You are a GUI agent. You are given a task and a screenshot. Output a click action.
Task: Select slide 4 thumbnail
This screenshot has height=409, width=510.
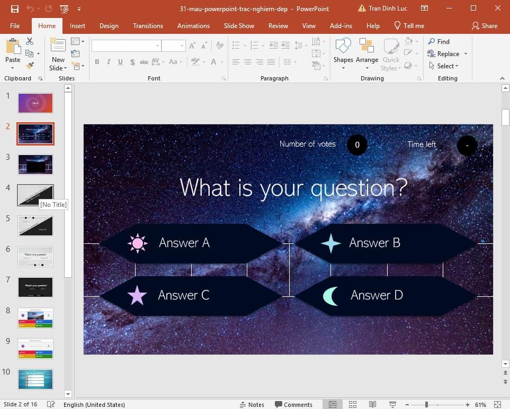click(35, 195)
